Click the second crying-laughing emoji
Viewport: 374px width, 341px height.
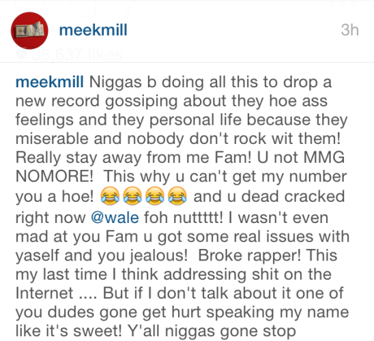point(132,196)
